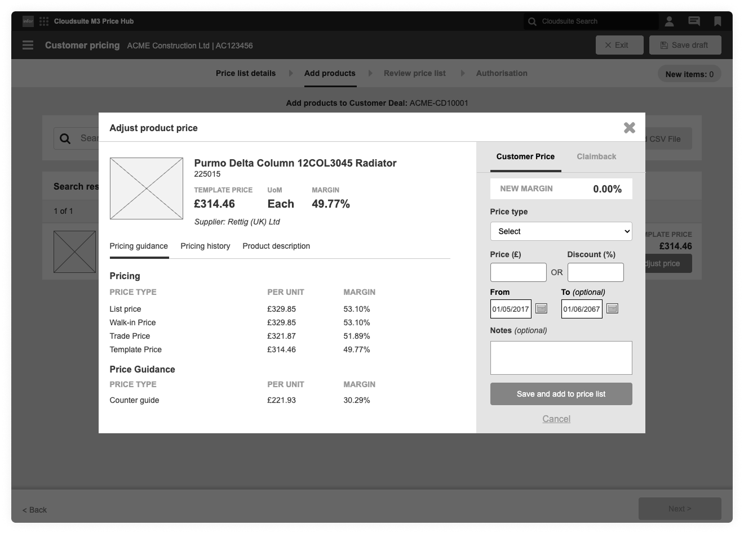
Task: Focus the Discount (%) input field
Action: coord(596,272)
